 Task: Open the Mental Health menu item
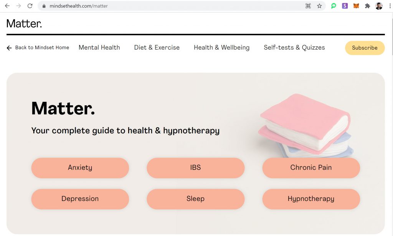pos(99,47)
